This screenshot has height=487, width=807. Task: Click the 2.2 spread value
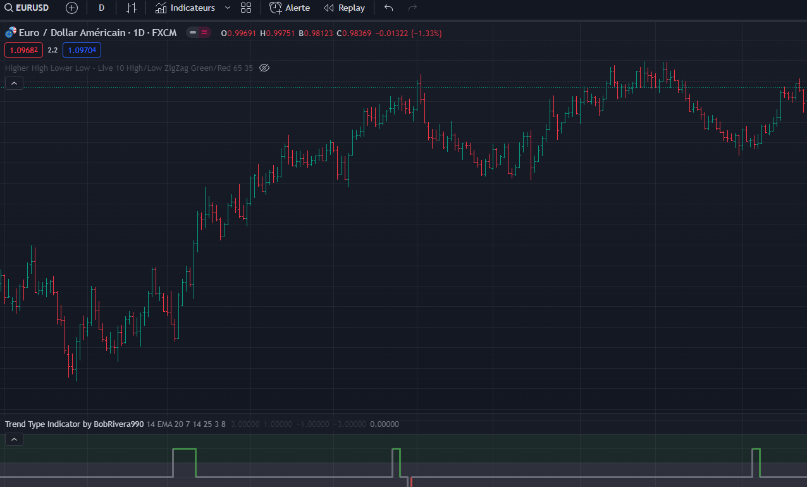(x=52, y=50)
